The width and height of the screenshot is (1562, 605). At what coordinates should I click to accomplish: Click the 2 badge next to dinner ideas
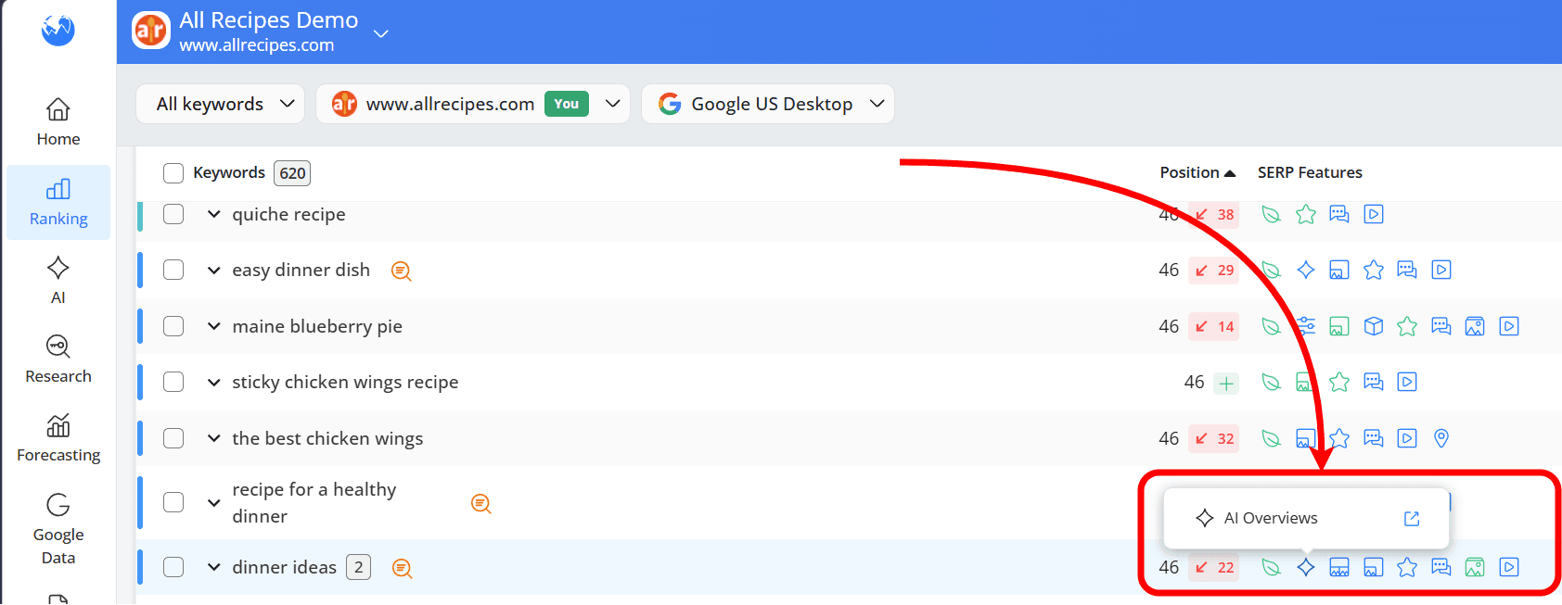click(358, 567)
